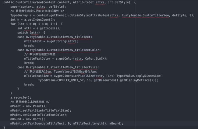Image resolution: width=198 pixels, height=129 pixels.
Task: Click the constructor name CustomTitleView
Action: (x=29, y=2)
